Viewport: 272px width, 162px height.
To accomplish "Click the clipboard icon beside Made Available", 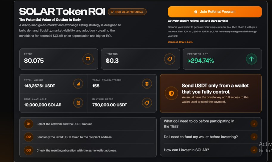I will pyautogui.click(x=78, y=103).
